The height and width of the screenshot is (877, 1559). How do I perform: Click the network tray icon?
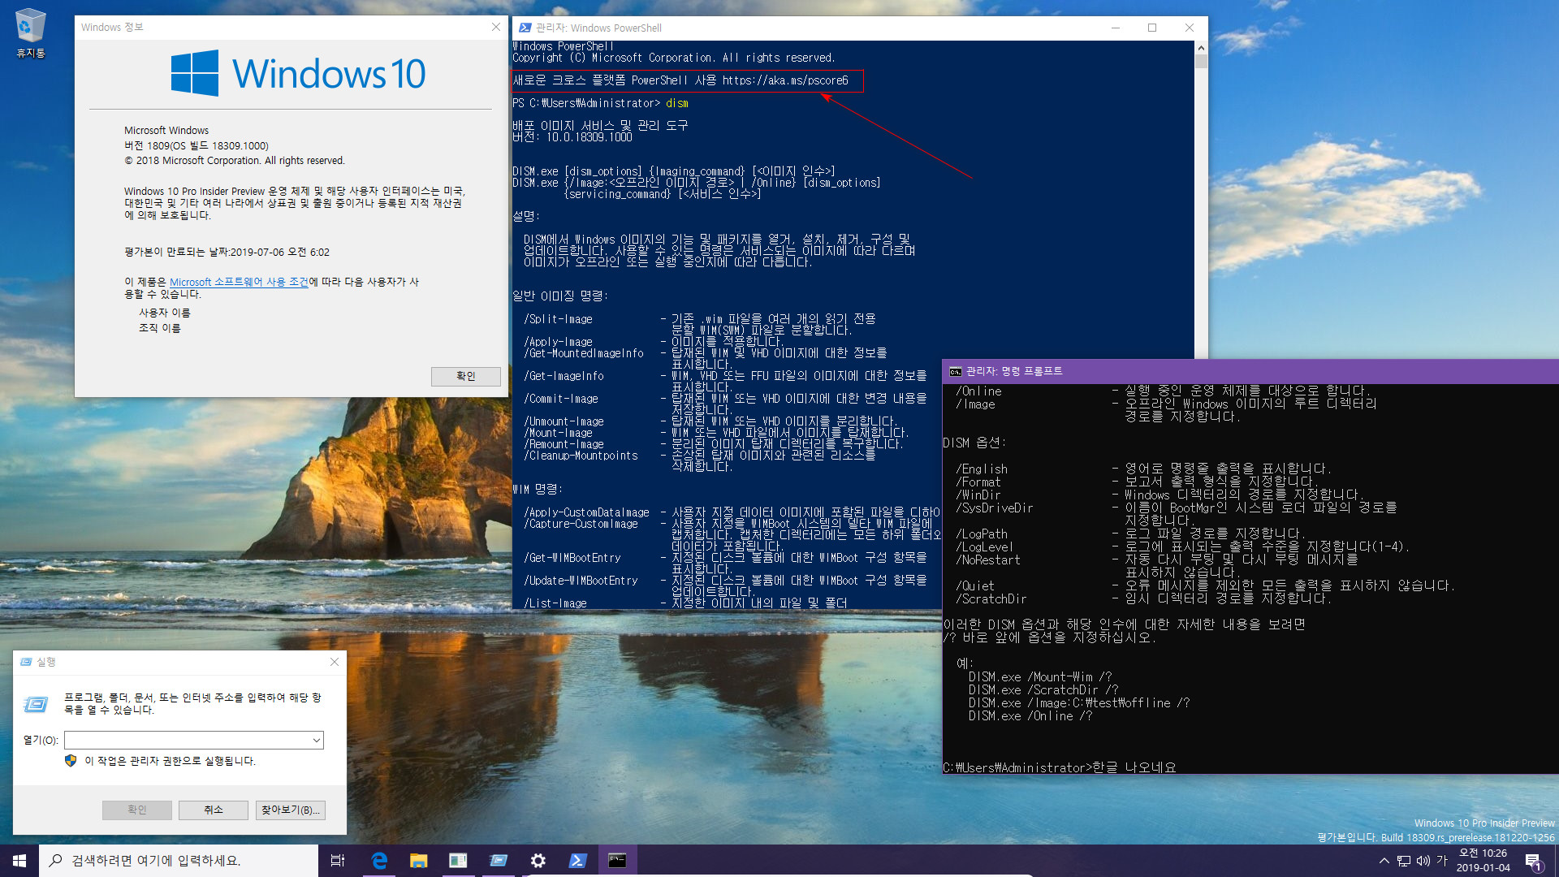coord(1403,861)
